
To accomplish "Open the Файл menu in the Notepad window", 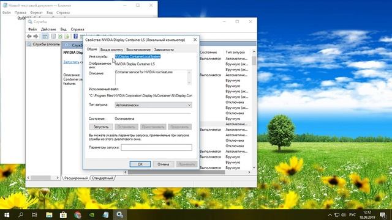I will [7, 12].
